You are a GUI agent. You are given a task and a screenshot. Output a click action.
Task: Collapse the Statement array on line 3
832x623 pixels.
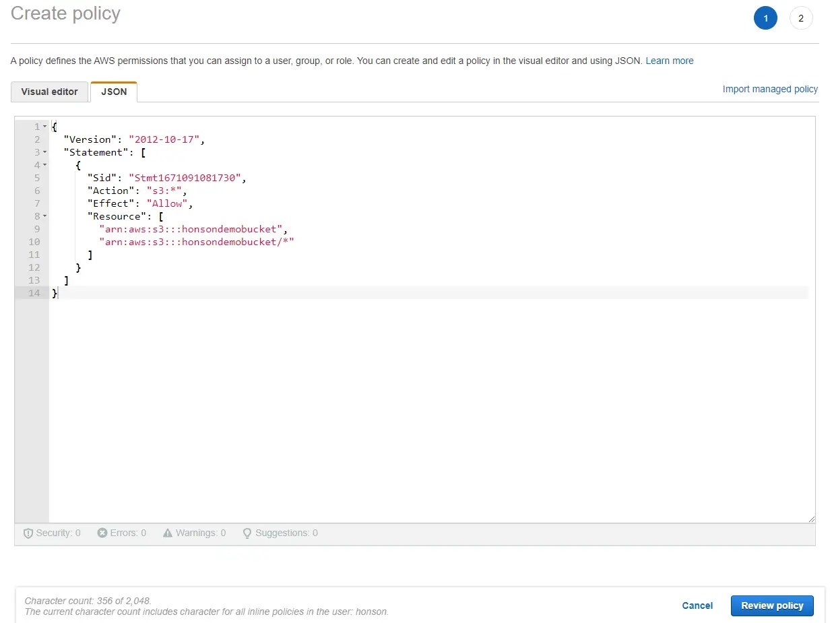coord(45,152)
